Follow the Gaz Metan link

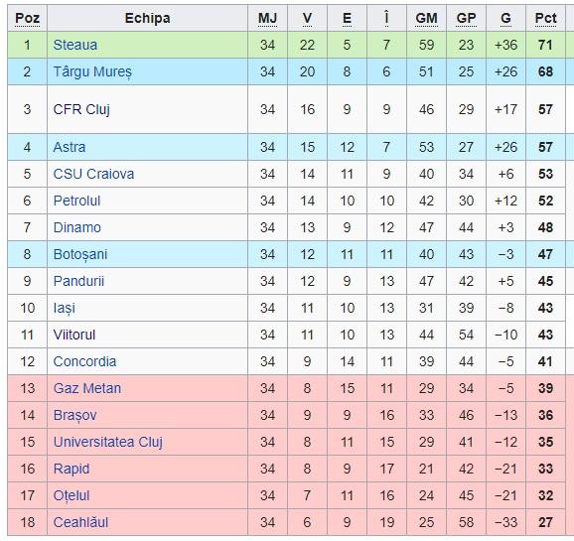tap(87, 388)
